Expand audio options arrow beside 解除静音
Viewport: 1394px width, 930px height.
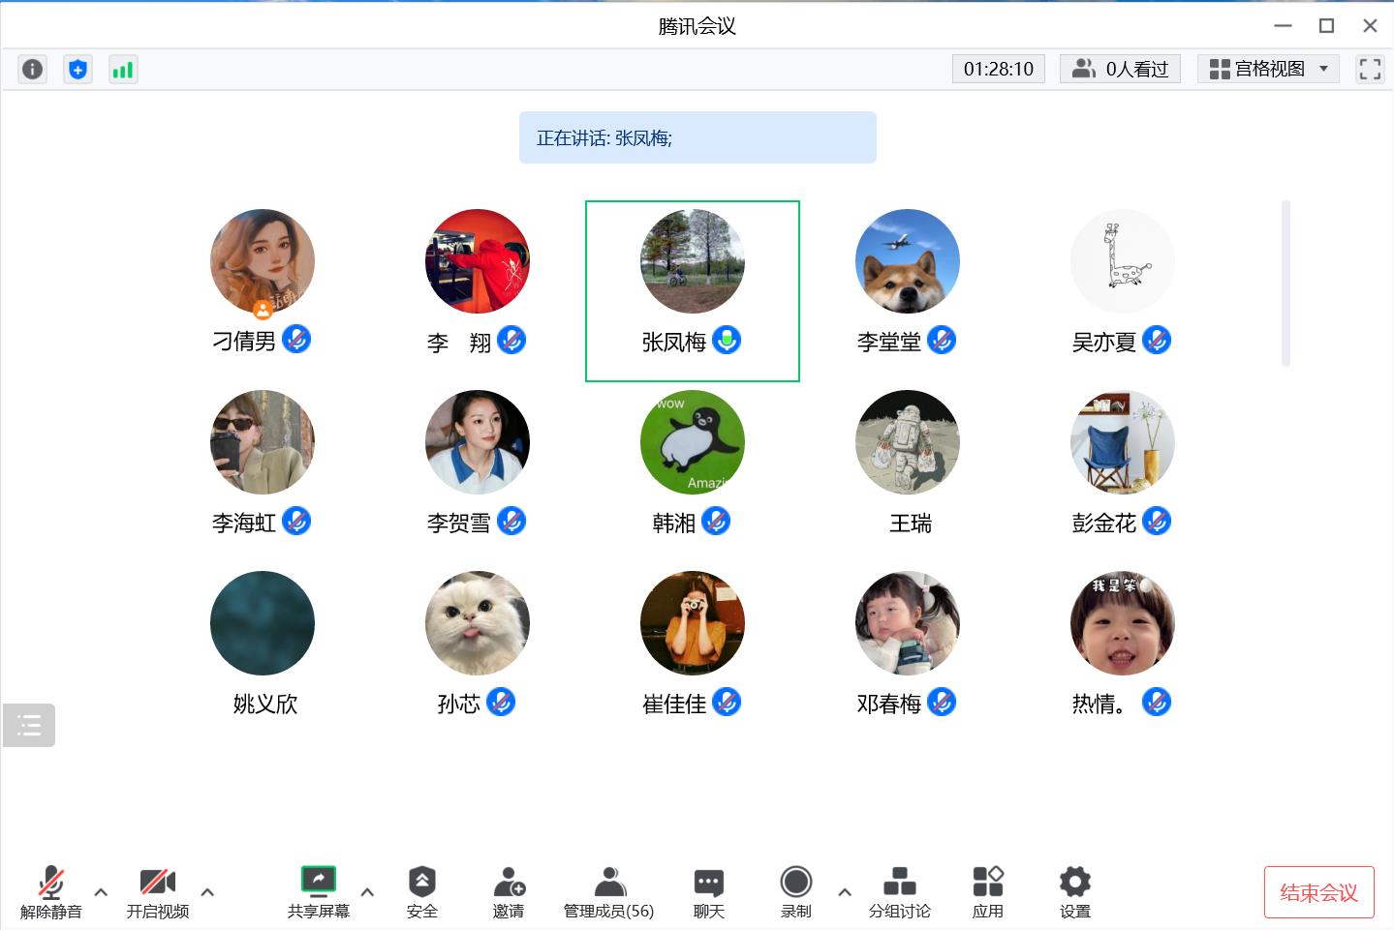(x=101, y=892)
